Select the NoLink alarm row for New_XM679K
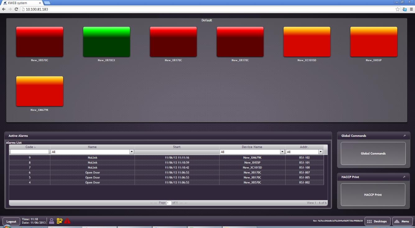The height and width of the screenshot is (228, 415). 166,157
